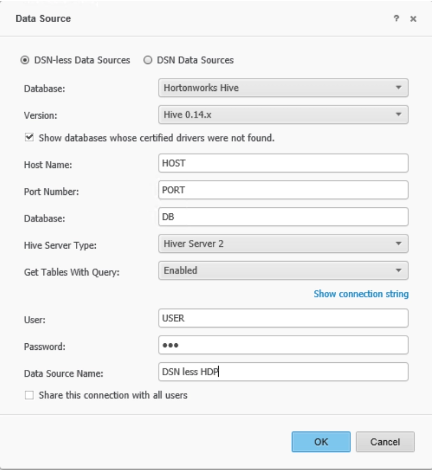Viewport: 432px width, 470px height.
Task: Focus the Port Number input field
Action: [283, 190]
